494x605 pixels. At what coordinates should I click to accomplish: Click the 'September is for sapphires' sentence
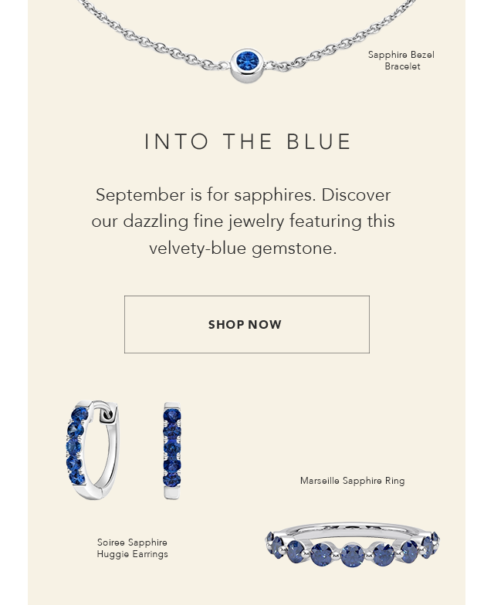pos(206,194)
